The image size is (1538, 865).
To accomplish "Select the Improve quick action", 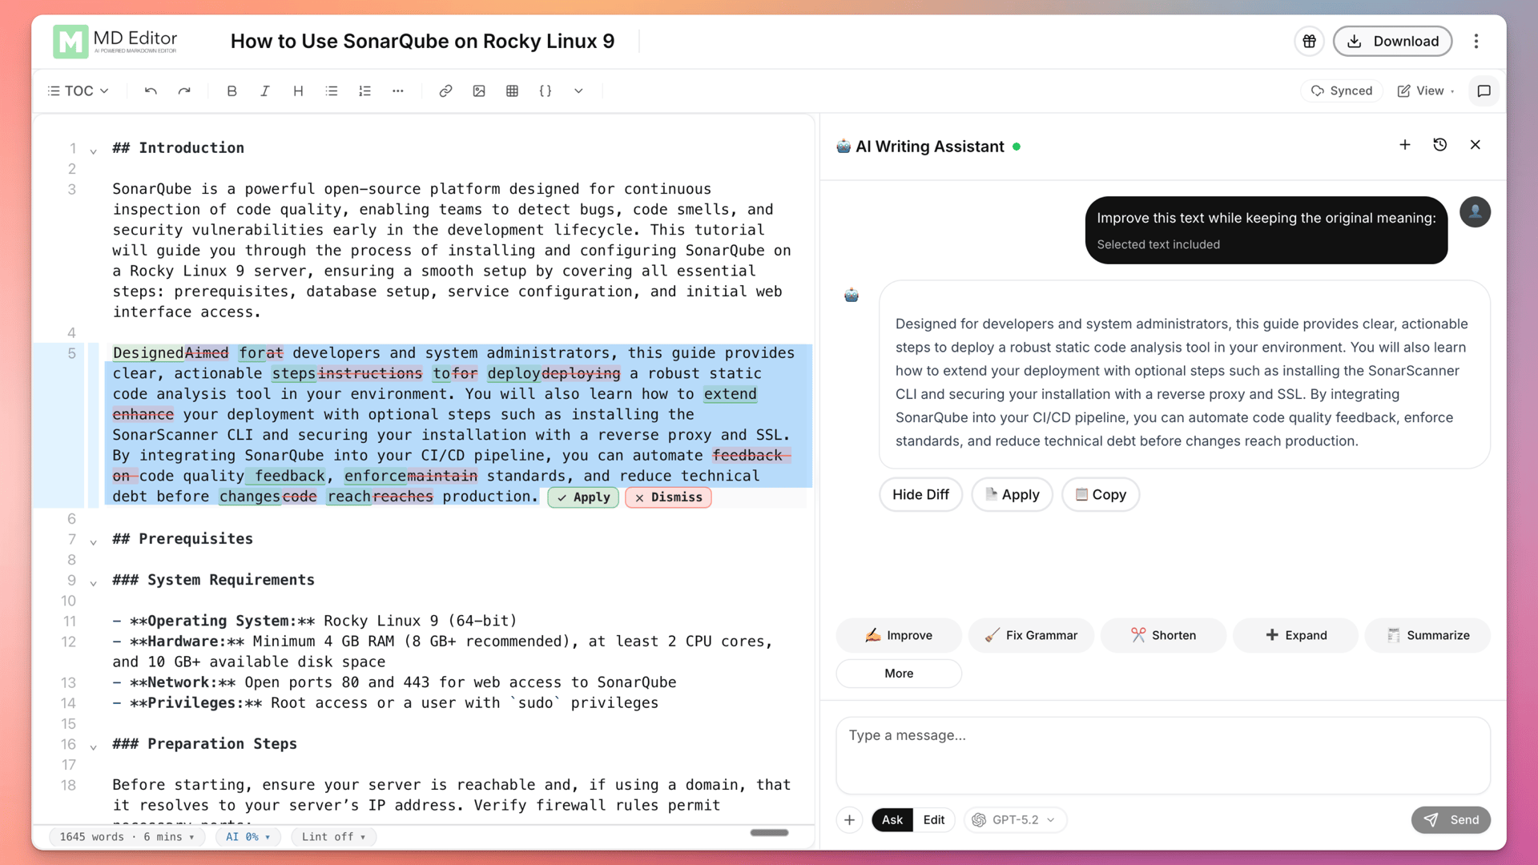I will pos(899,635).
